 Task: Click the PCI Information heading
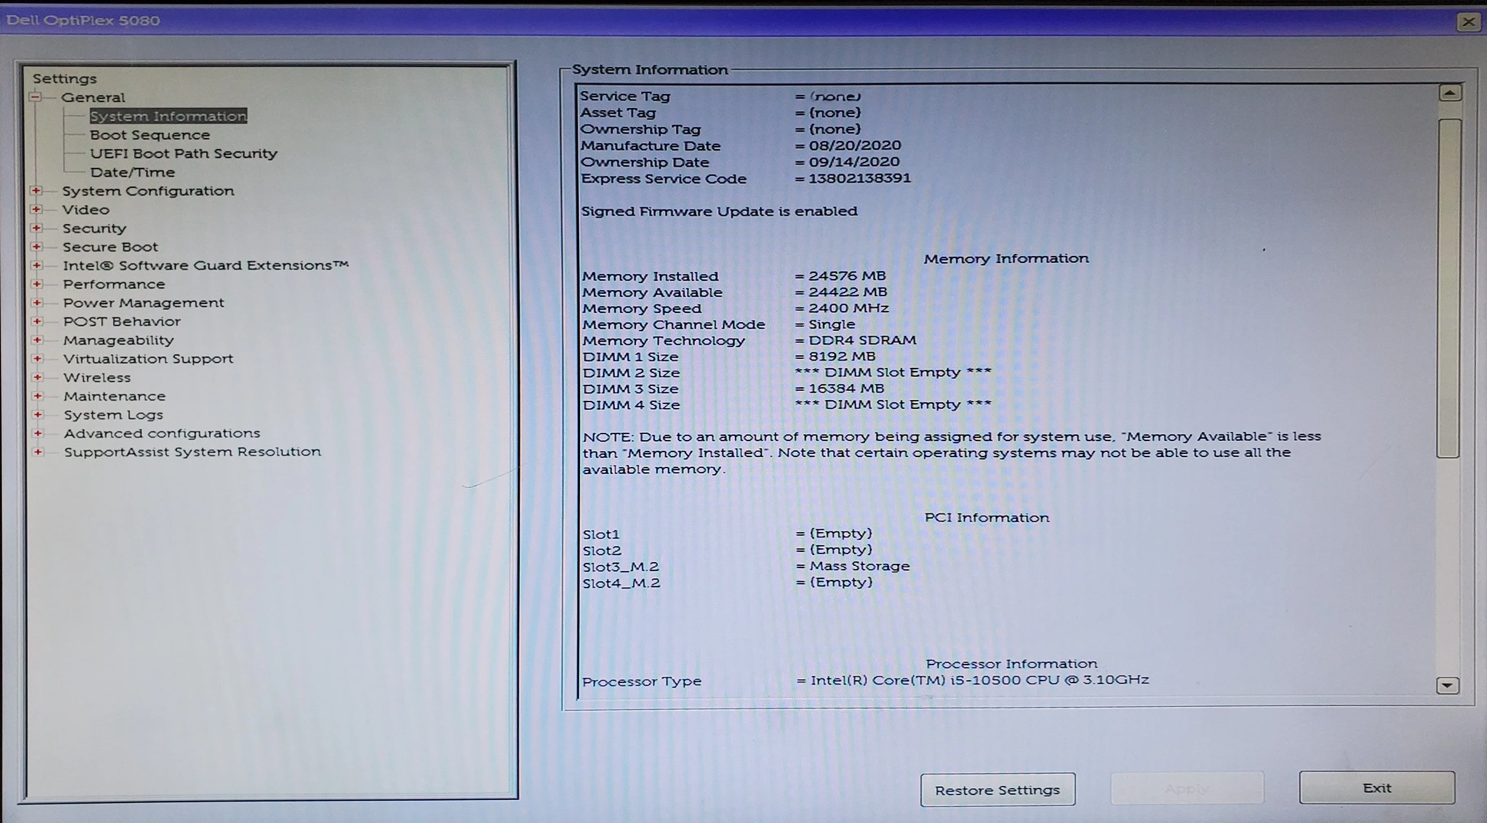coord(987,517)
